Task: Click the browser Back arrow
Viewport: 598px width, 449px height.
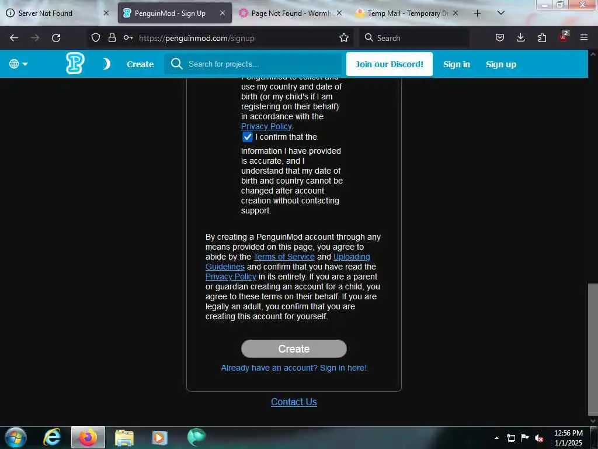Action: (x=14, y=38)
